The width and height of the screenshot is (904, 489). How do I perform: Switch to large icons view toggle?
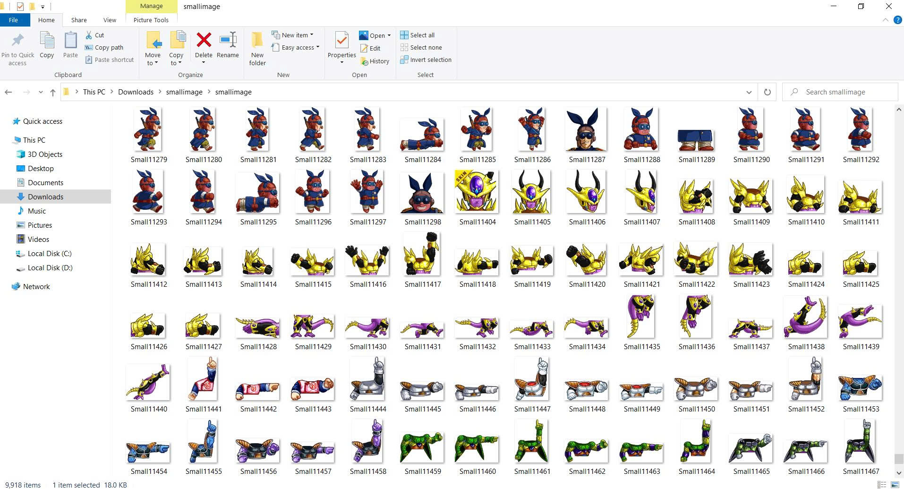[895, 485]
